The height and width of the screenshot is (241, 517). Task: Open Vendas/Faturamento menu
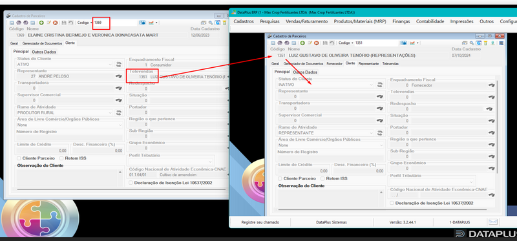coord(306,21)
